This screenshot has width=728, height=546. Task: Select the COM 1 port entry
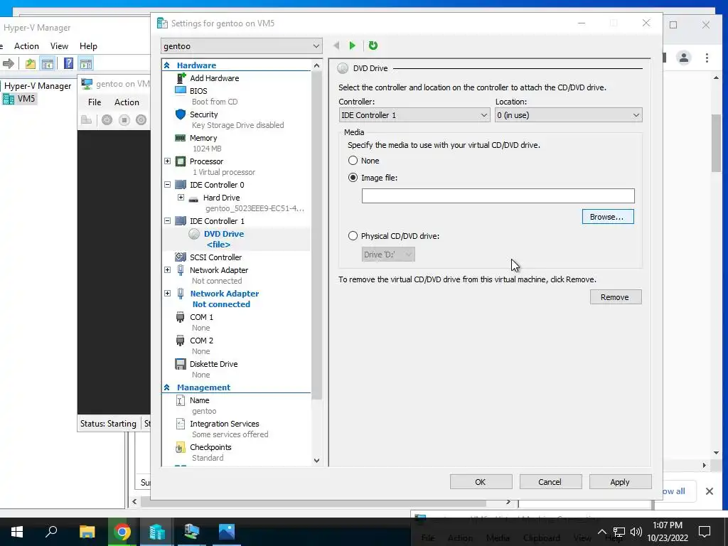pyautogui.click(x=201, y=317)
